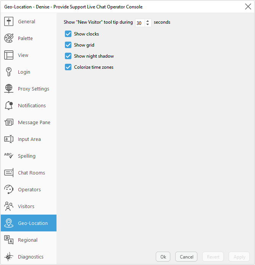Click the Cancel button
The image size is (255, 265).
(x=186, y=257)
